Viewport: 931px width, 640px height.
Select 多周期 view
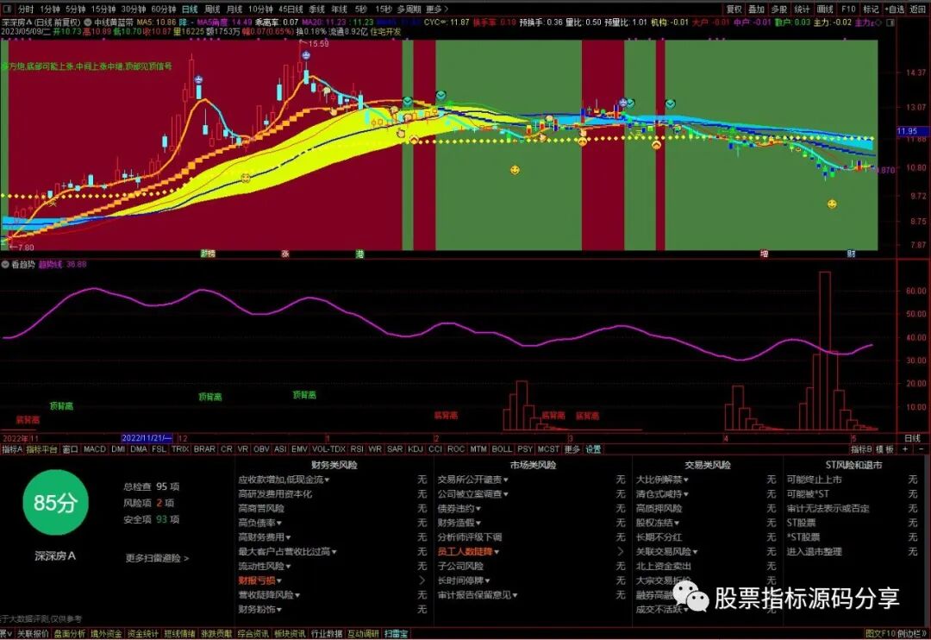coord(409,9)
